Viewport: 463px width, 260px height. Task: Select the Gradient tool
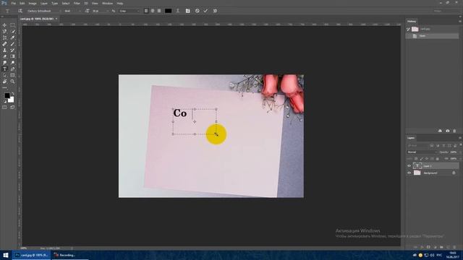click(x=12, y=56)
